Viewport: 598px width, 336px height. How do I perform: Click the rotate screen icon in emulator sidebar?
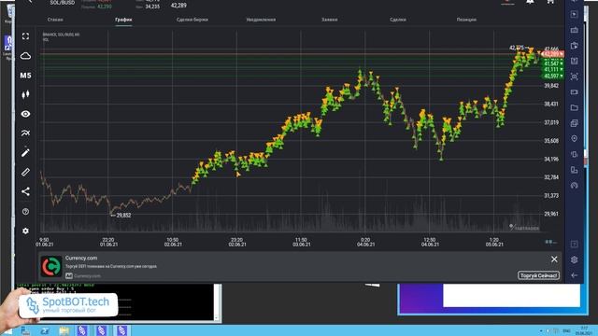click(x=575, y=170)
